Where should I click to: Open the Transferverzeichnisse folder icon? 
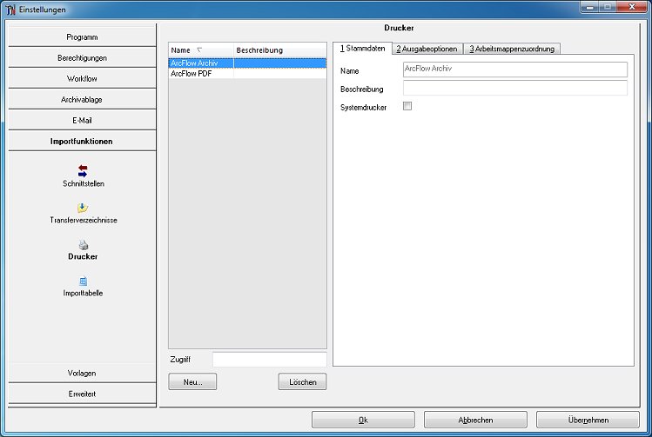83,208
